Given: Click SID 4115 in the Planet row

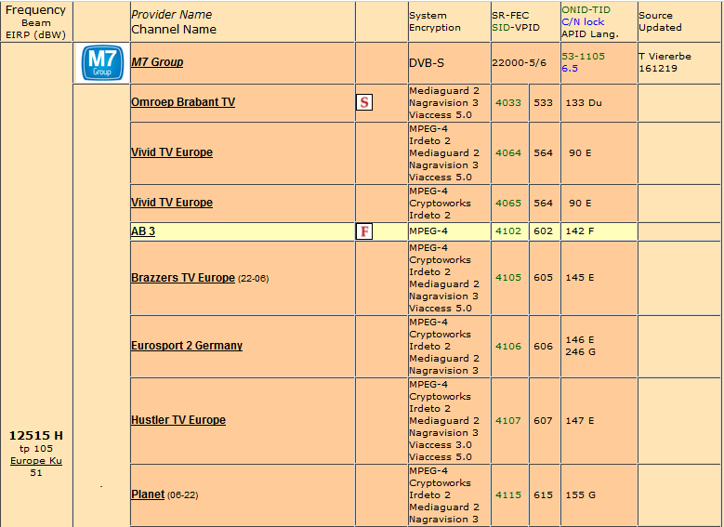Looking at the screenshot, I should (x=508, y=495).
